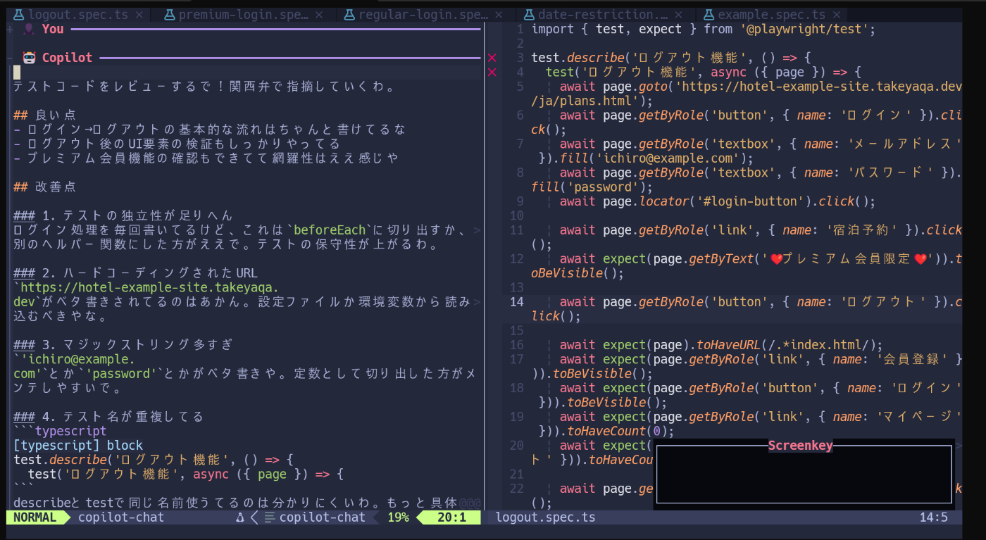Image resolution: width=986 pixels, height=540 pixels.
Task: Click copilot-chat name beside NORMAL indicator
Action: click(121, 517)
